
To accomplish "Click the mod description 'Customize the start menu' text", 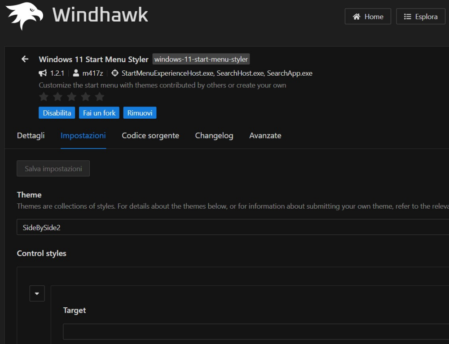I will tap(163, 85).
